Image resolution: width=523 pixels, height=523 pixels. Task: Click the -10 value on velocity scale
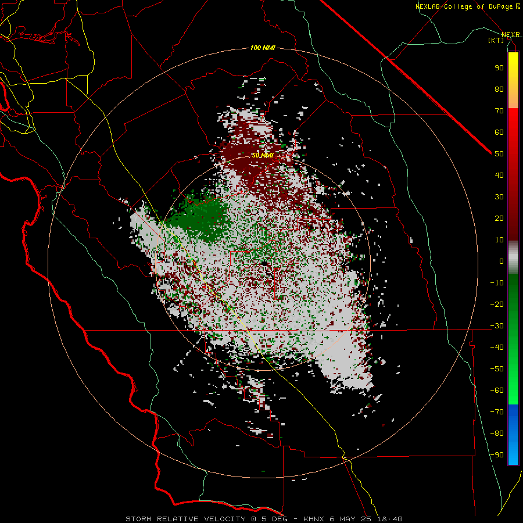[497, 283]
